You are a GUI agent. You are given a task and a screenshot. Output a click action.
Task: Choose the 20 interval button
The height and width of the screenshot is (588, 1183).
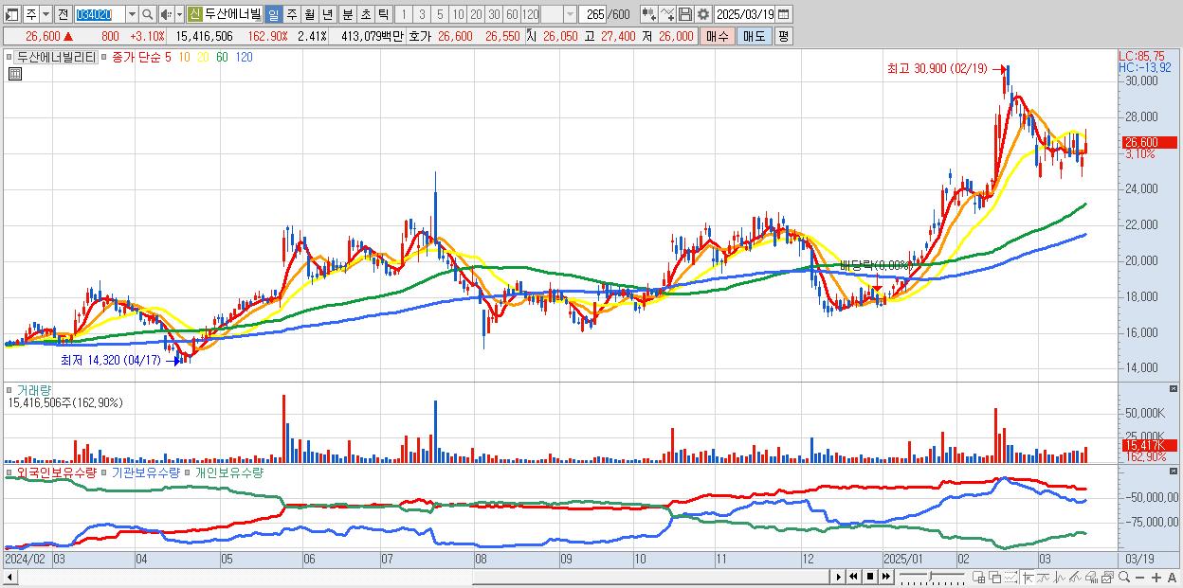476,14
